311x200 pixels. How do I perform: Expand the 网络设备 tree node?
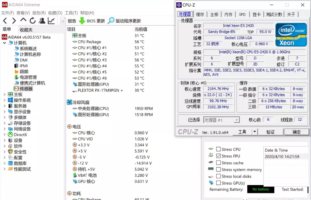pos(4,129)
